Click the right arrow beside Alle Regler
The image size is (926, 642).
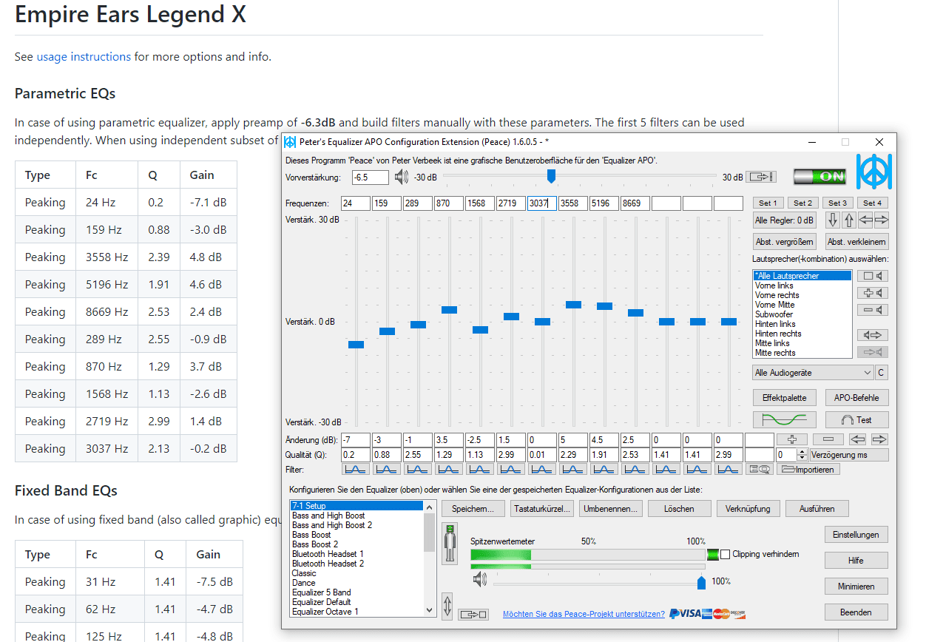[881, 220]
